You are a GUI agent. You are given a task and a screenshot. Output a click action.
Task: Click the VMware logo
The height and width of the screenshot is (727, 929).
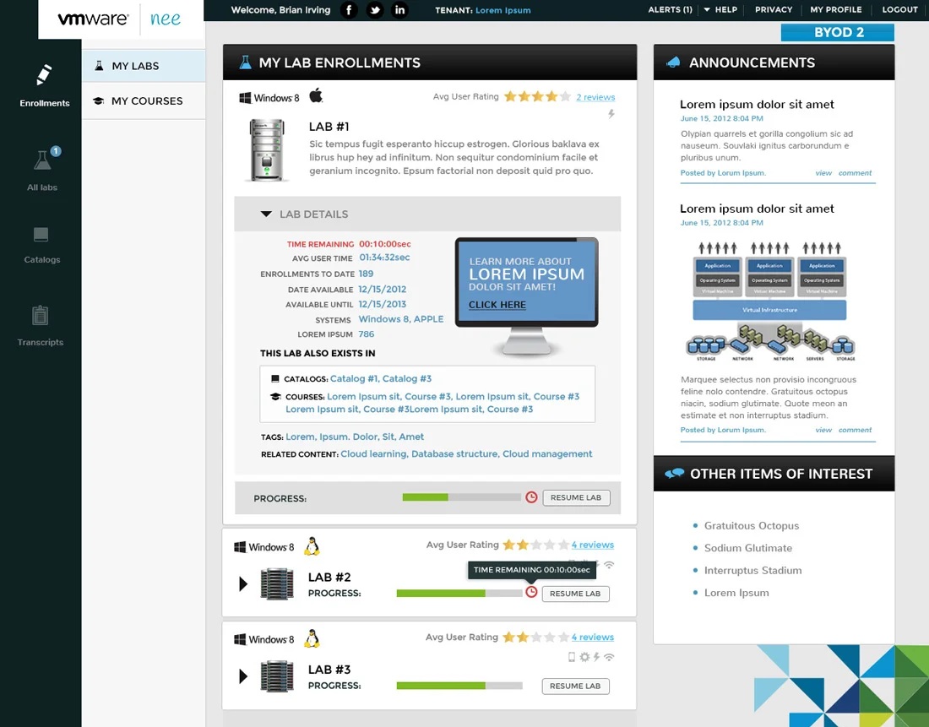point(93,19)
